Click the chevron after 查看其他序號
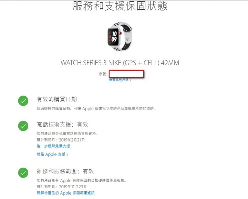This screenshot has width=248, height=199. point(130,80)
